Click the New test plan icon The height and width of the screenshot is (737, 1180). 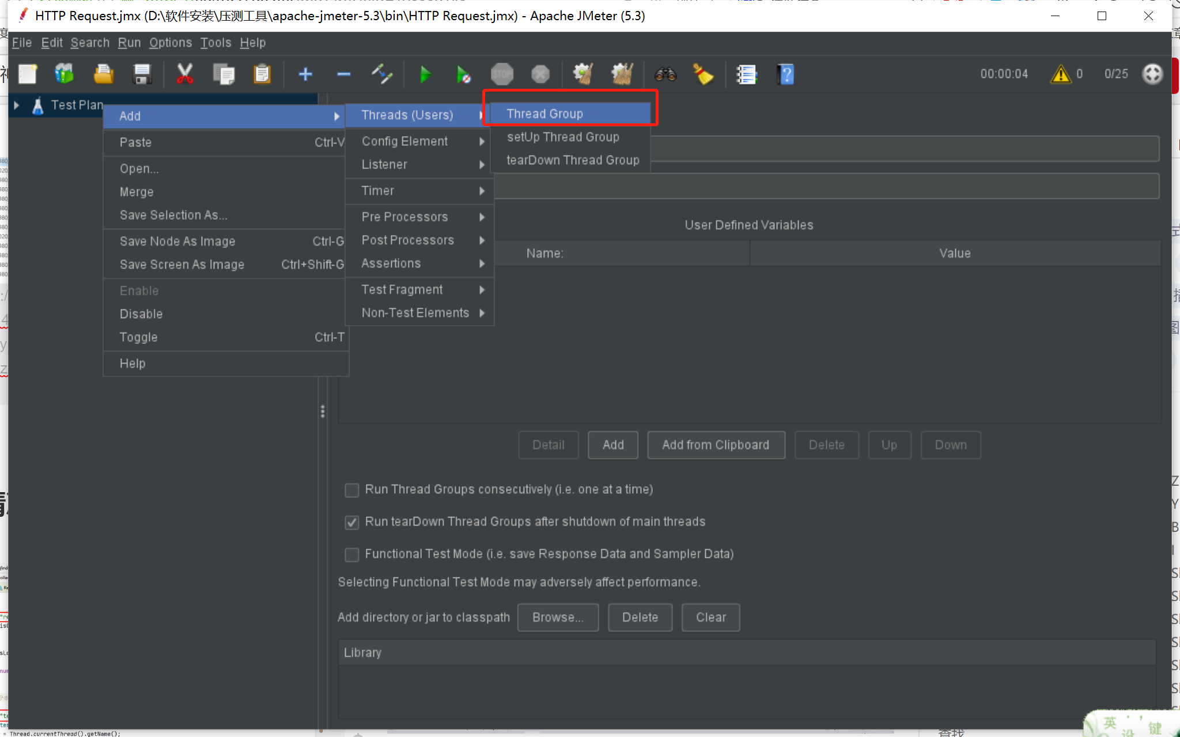click(28, 74)
